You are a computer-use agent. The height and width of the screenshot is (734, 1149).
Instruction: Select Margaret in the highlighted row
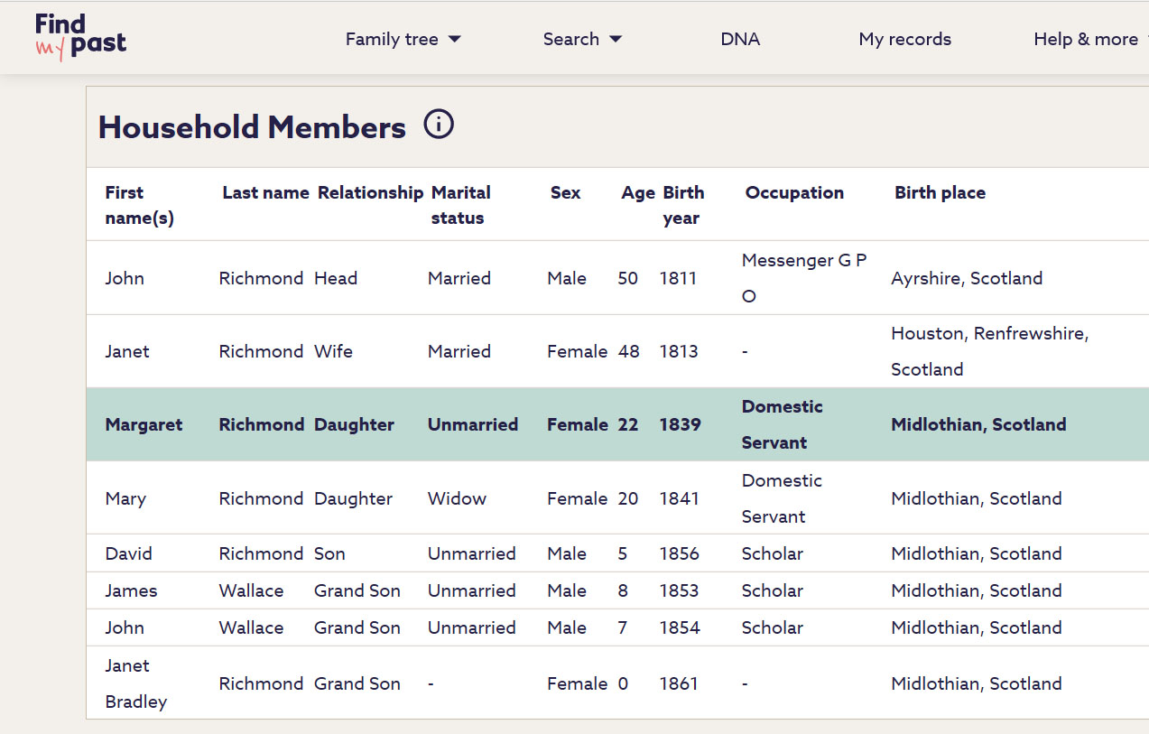(x=144, y=424)
